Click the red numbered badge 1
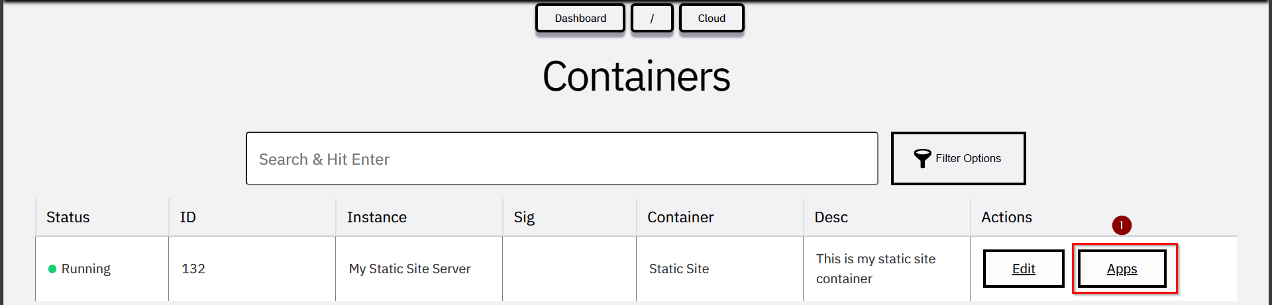The height and width of the screenshot is (305, 1272). tap(1122, 225)
